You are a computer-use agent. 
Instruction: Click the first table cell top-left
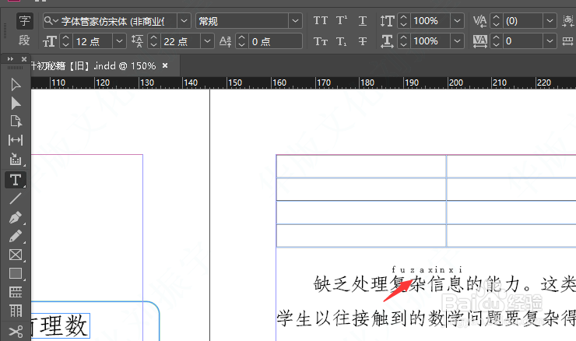(361, 167)
